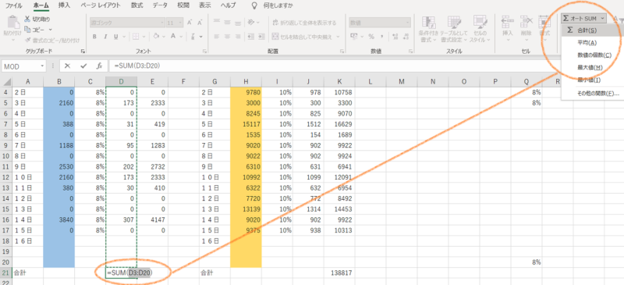Image resolution: width=624 pixels, height=285 pixels.
Task: Click the Fill Color paint bucket icon
Action: click(x=157, y=36)
